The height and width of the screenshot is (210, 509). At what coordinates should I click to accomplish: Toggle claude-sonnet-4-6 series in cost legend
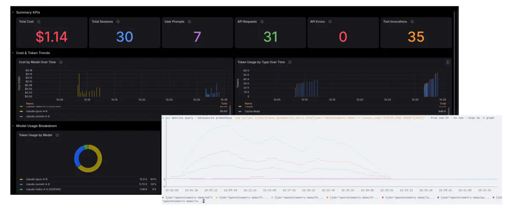[37, 116]
